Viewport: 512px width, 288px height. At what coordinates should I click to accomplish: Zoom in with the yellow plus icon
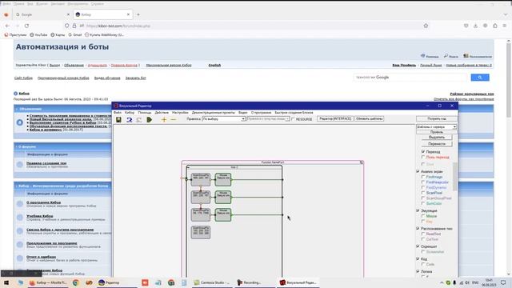(164, 120)
